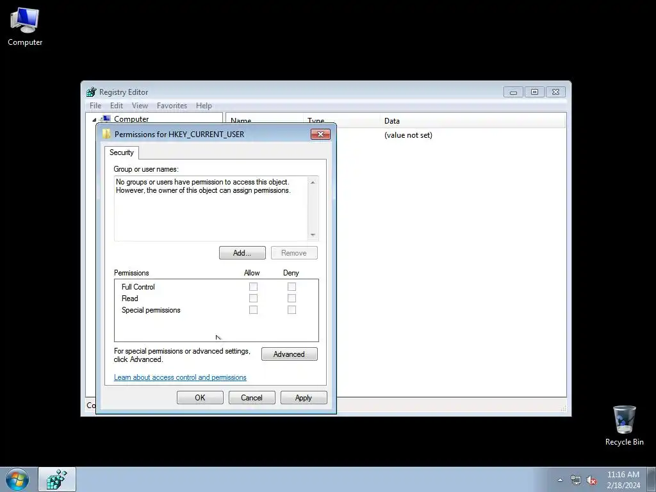The height and width of the screenshot is (492, 656).
Task: Click Cancel in the Permissions dialog
Action: pyautogui.click(x=252, y=397)
